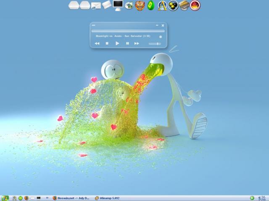
Task: Open the yellow spheres dock icon
Action: [x=173, y=5]
